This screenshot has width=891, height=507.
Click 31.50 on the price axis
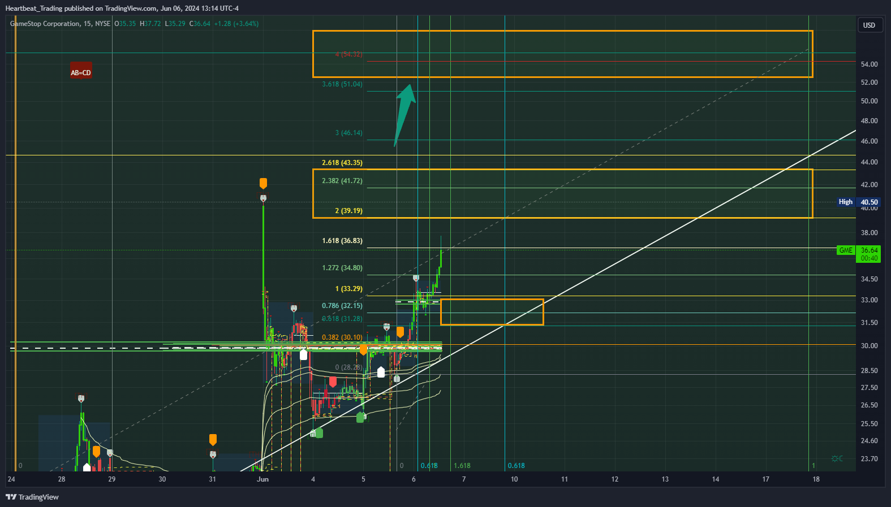point(870,323)
